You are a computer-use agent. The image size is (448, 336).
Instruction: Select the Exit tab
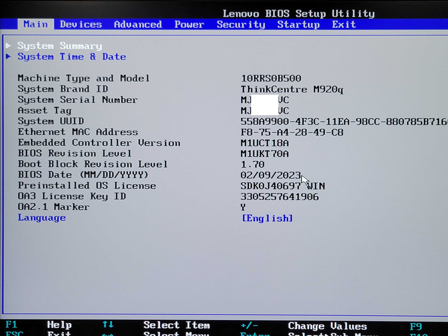point(344,24)
